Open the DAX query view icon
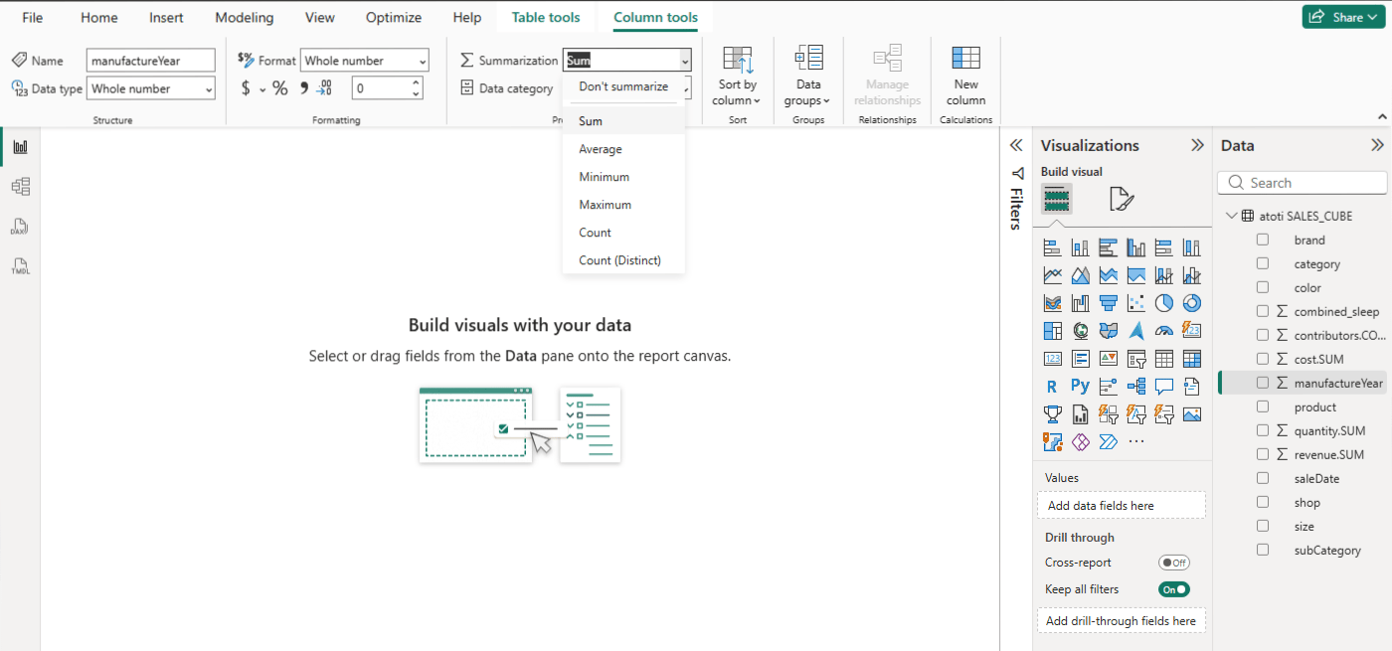 click(x=20, y=227)
